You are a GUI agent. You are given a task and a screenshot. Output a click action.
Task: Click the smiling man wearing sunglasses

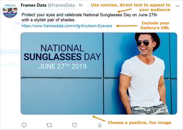click(x=144, y=74)
